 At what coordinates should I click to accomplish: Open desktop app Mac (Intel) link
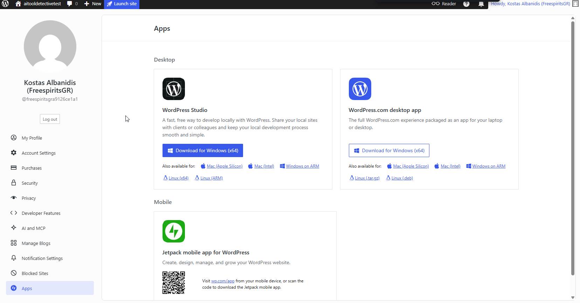click(x=450, y=166)
